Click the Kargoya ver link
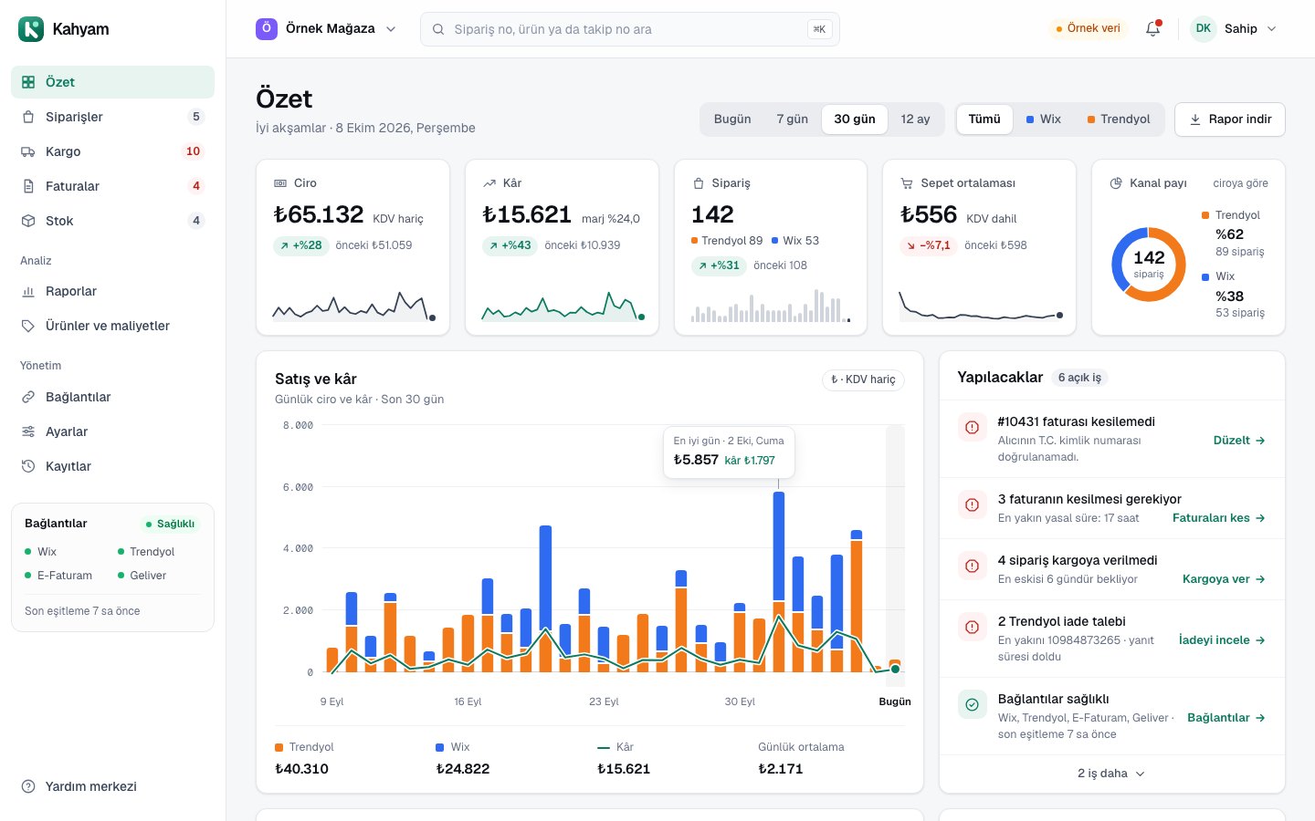This screenshot has height=821, width=1315. click(x=1224, y=579)
